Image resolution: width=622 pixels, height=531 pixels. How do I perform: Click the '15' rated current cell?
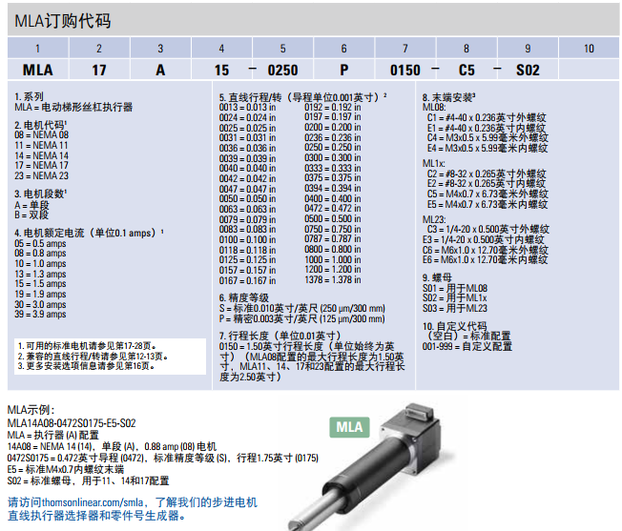point(221,71)
